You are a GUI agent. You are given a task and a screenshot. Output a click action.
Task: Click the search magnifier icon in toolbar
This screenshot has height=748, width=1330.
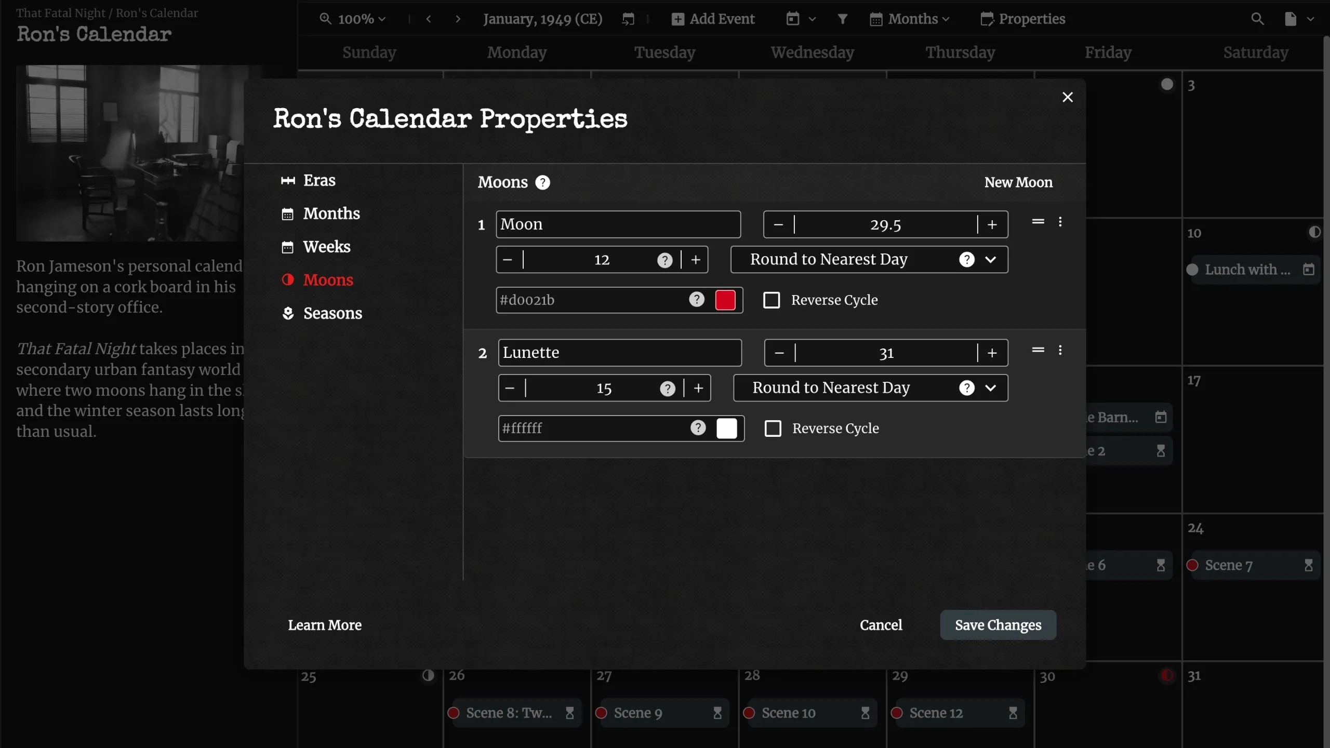(1257, 19)
